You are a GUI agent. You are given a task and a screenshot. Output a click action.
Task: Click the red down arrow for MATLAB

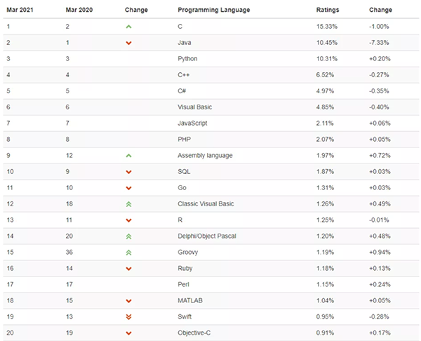pyautogui.click(x=128, y=301)
